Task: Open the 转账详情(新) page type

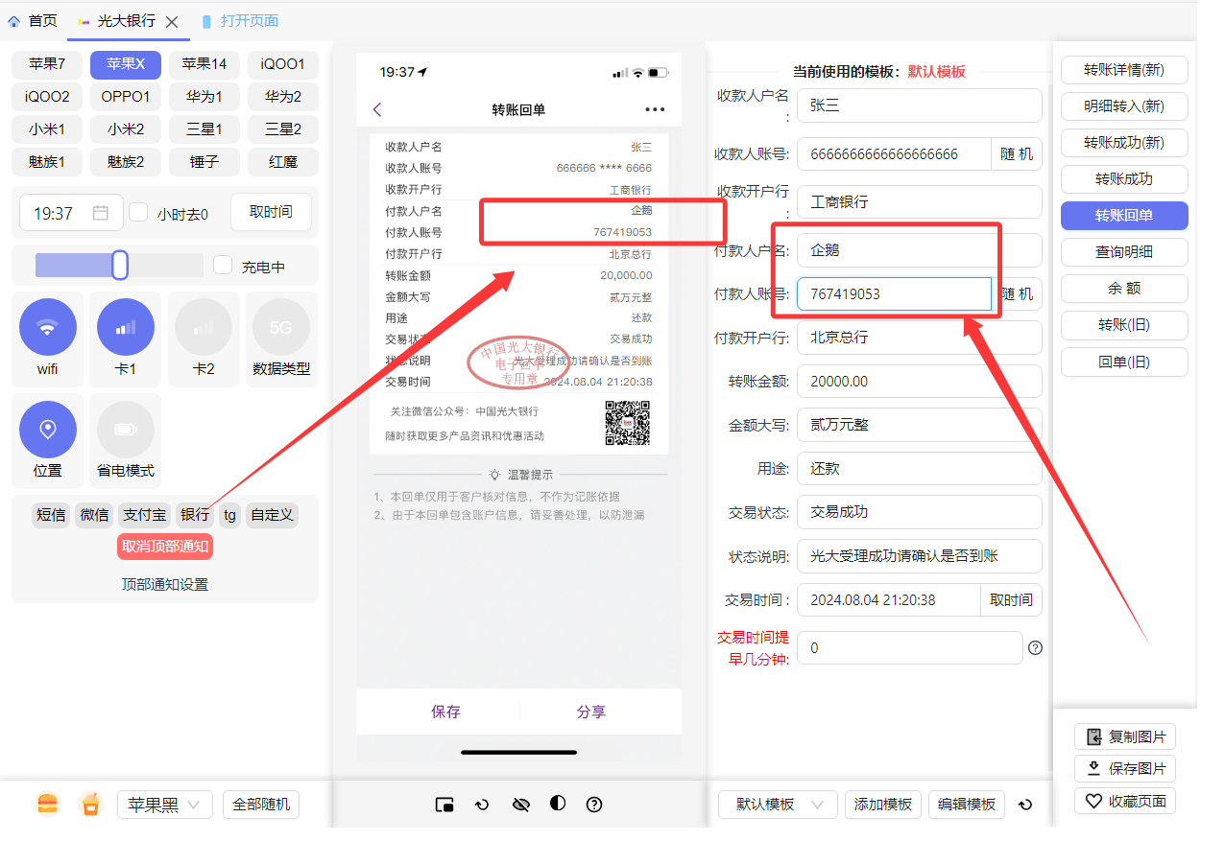Action: coord(1124,69)
